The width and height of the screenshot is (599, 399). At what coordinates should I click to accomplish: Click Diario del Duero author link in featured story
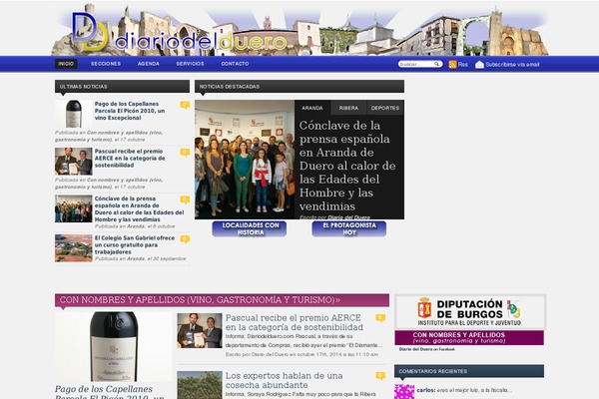(x=348, y=217)
